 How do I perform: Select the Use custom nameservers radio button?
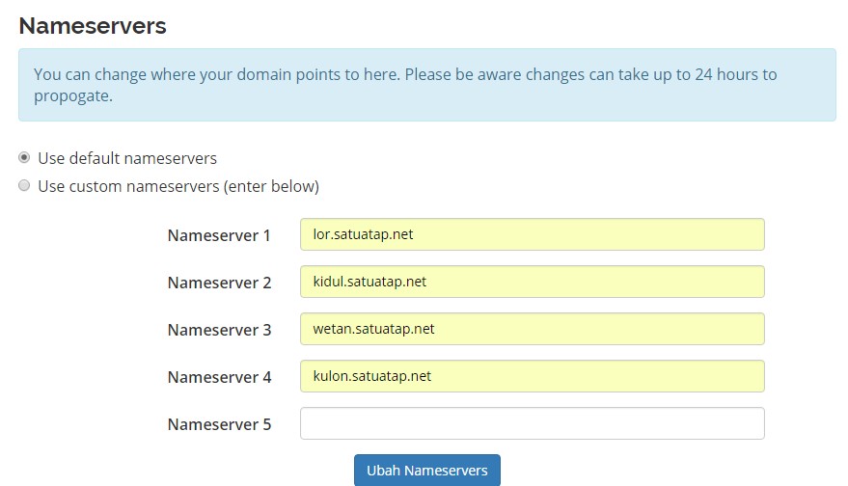pos(24,186)
